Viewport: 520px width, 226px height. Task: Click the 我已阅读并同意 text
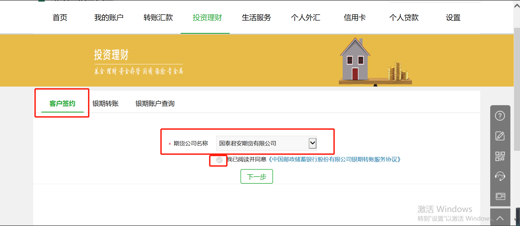(247, 159)
